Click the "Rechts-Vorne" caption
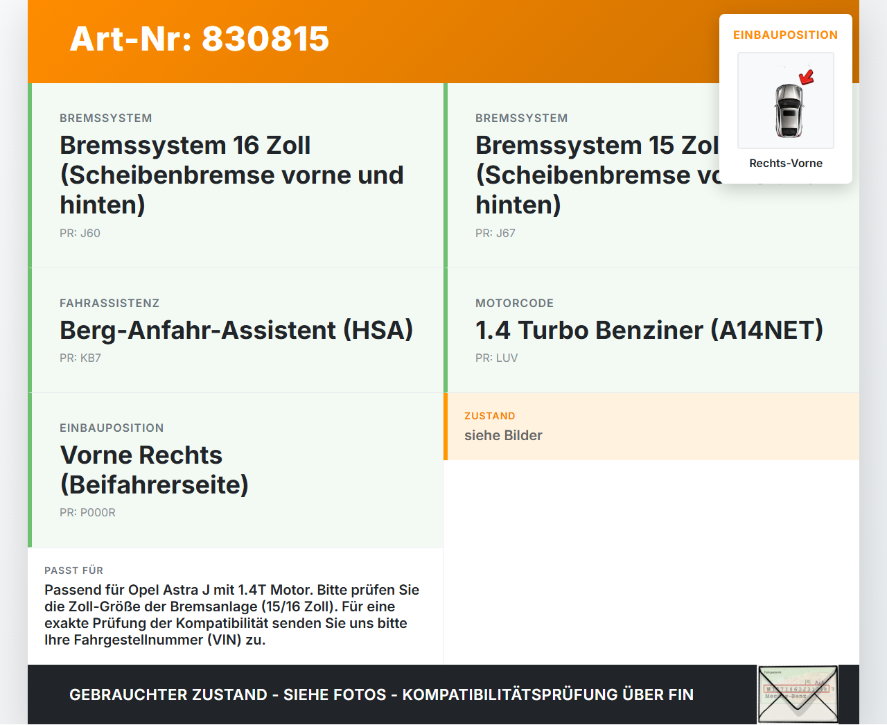The width and height of the screenshot is (887, 725). [786, 163]
